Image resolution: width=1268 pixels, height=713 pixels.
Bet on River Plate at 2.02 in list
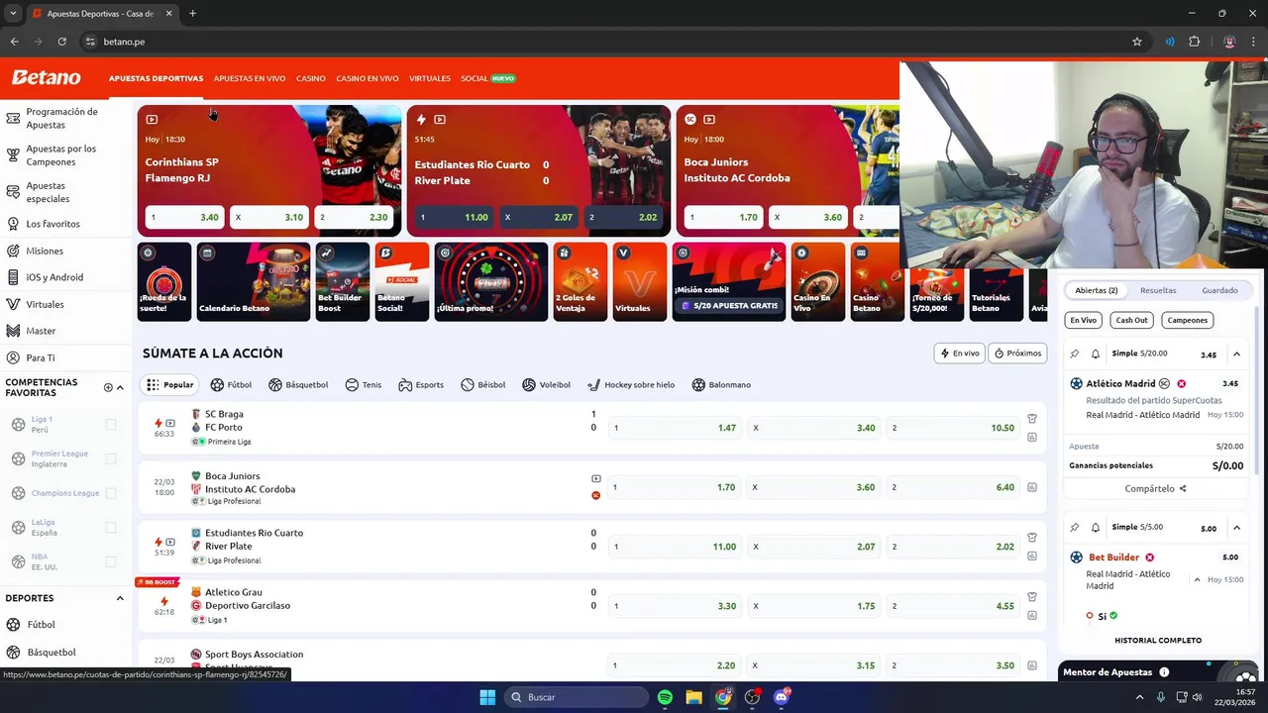pyautogui.click(x=954, y=547)
